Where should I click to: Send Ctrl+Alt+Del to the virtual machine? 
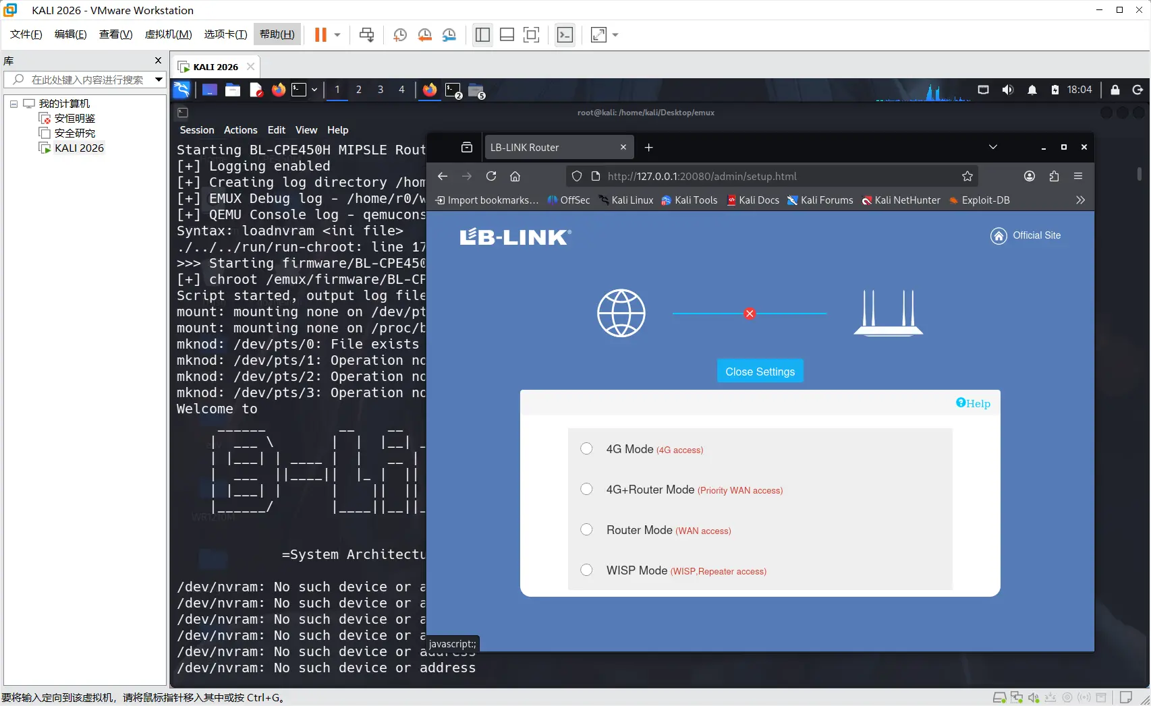(367, 35)
